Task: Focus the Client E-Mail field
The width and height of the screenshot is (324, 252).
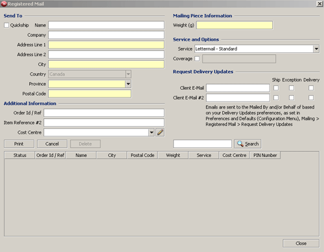Action: tap(238, 88)
